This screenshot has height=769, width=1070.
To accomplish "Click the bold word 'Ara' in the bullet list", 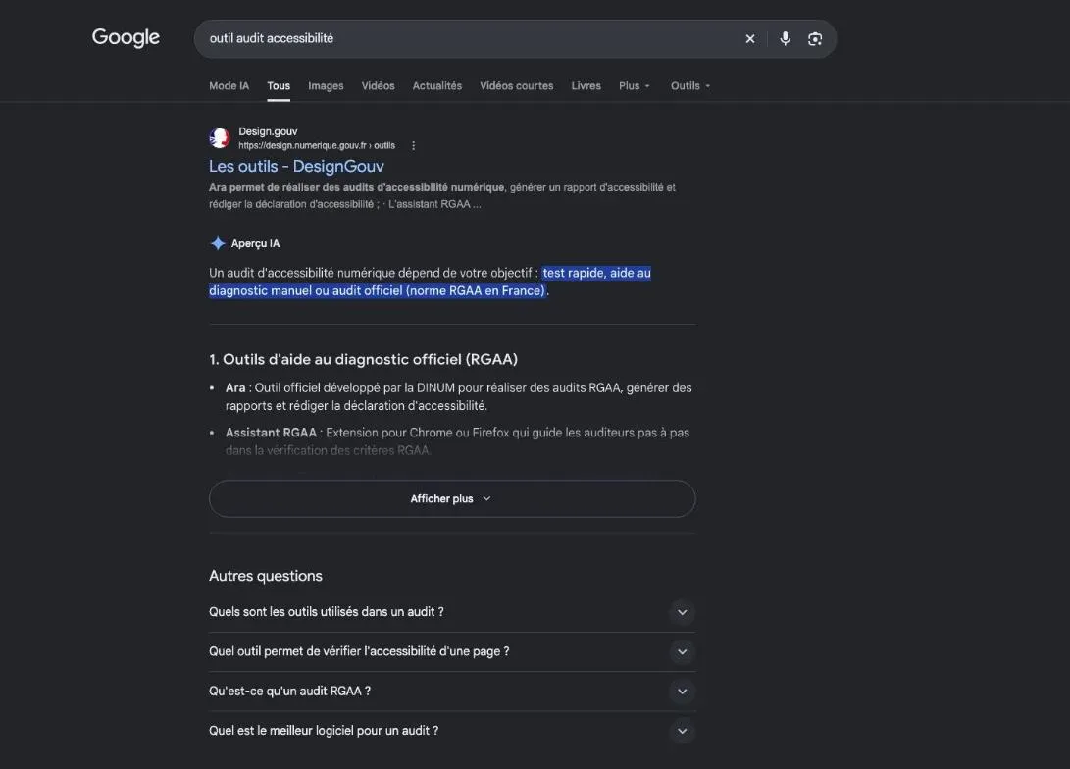I will click(x=235, y=387).
